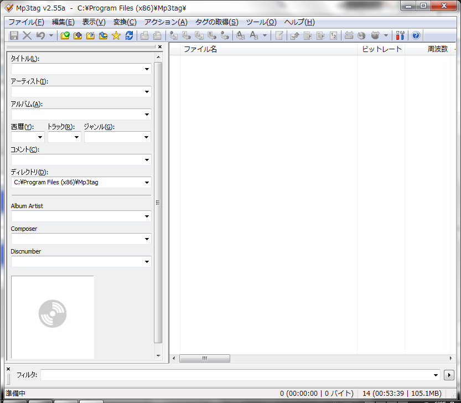Open the ツール(O) menu

pyautogui.click(x=261, y=22)
